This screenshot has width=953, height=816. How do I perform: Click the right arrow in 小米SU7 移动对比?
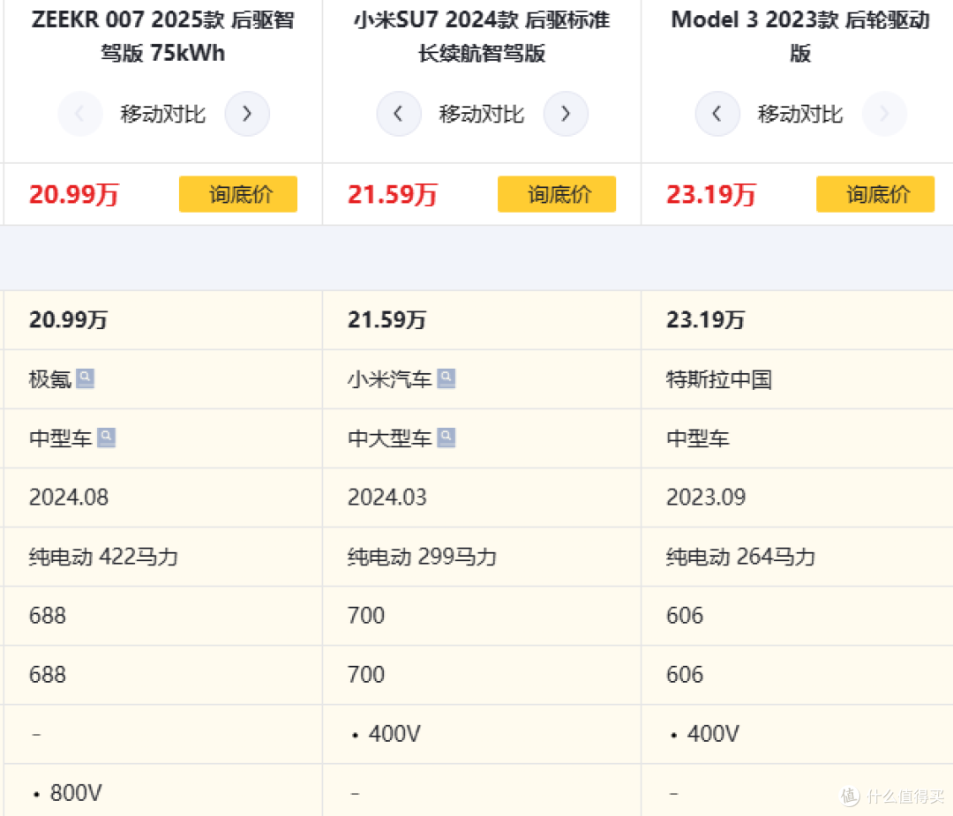point(566,113)
